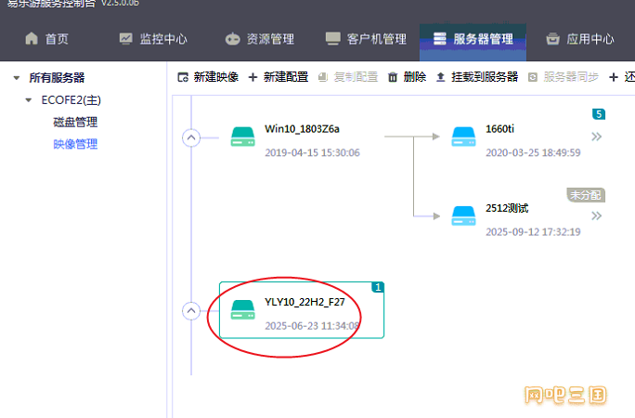
Task: Click the 应用中心 store icon
Action: (553, 39)
